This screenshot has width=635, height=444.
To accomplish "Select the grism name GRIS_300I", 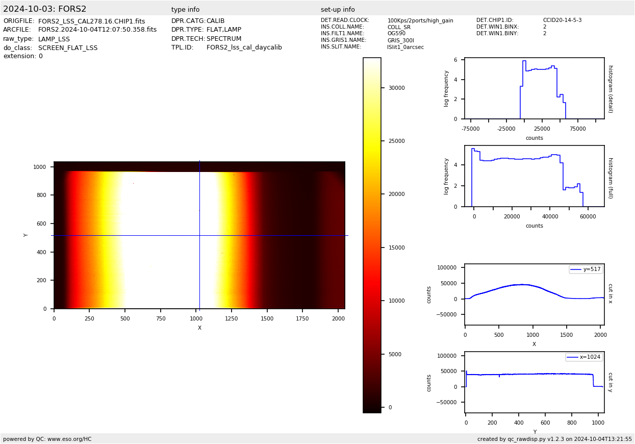I will (x=400, y=40).
